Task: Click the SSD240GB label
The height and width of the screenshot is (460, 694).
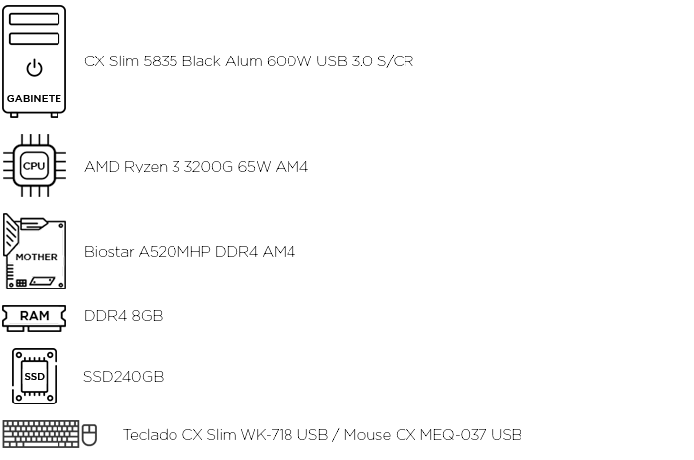Action: coord(124,377)
